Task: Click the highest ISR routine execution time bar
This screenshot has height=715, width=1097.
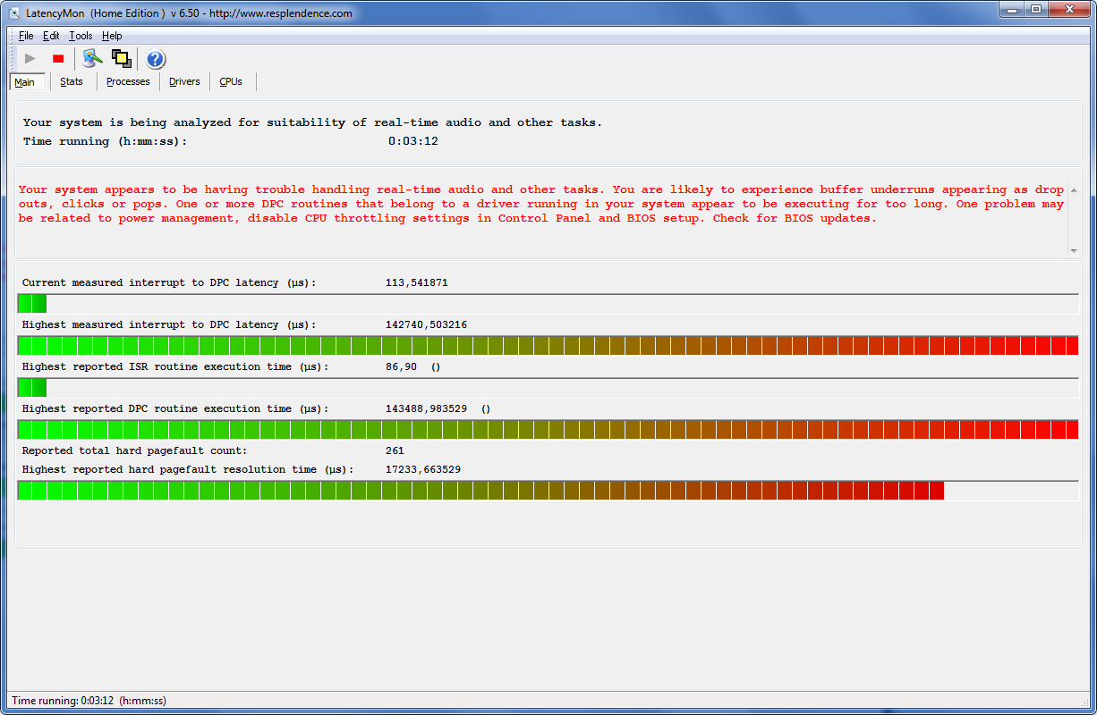Action: 548,387
